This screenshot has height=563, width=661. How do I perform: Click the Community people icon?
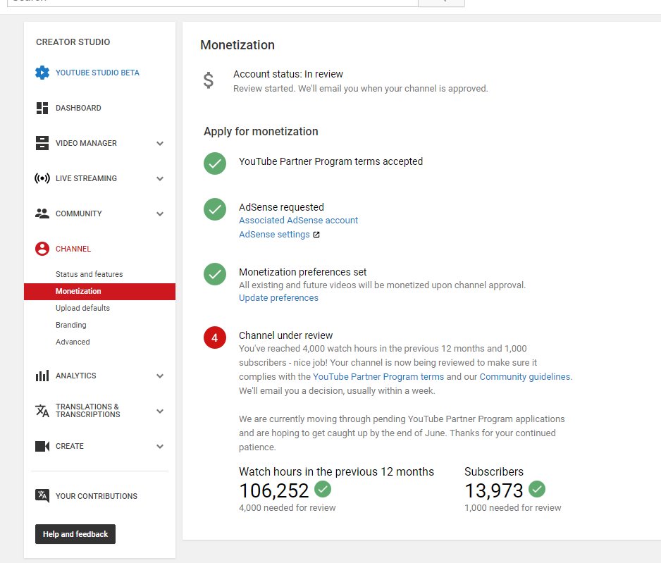[42, 214]
